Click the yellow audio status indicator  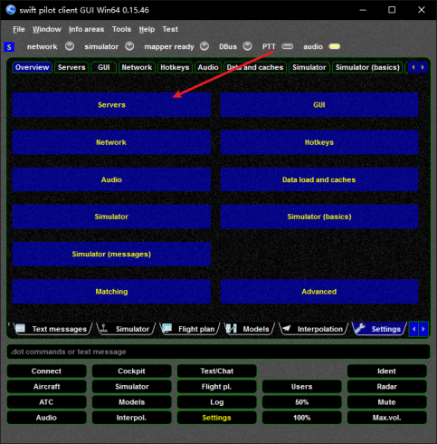(335, 46)
